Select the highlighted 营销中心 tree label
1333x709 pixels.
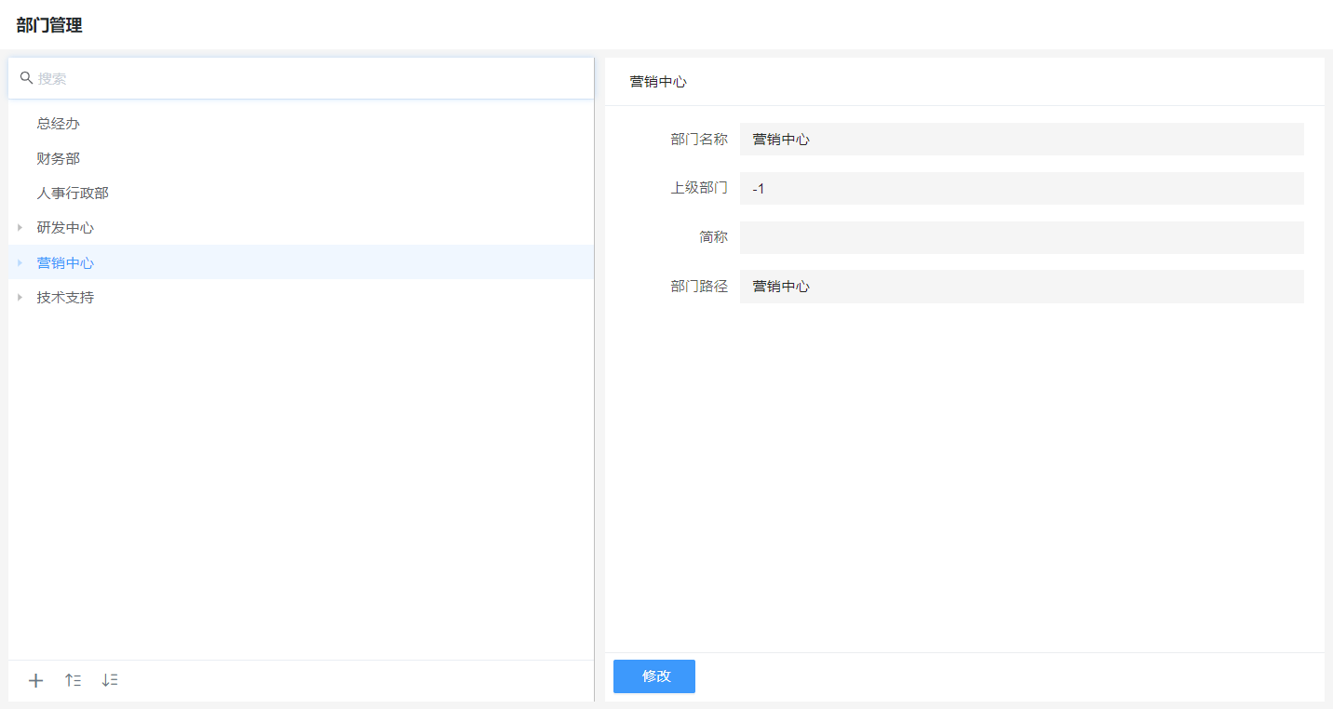(x=65, y=262)
